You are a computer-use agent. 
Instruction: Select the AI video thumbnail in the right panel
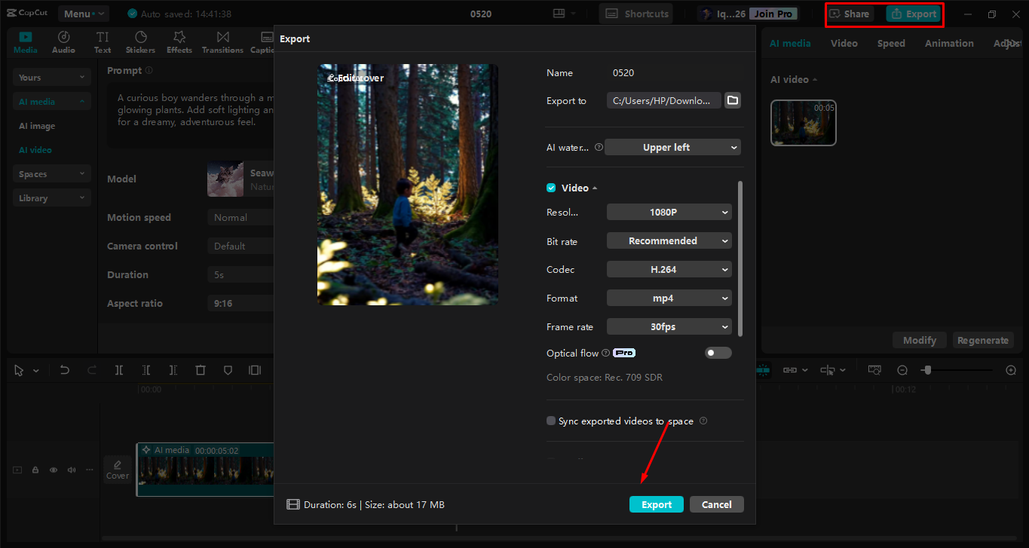[x=803, y=122]
